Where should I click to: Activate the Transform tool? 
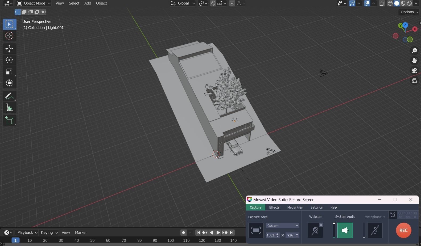pyautogui.click(x=9, y=83)
